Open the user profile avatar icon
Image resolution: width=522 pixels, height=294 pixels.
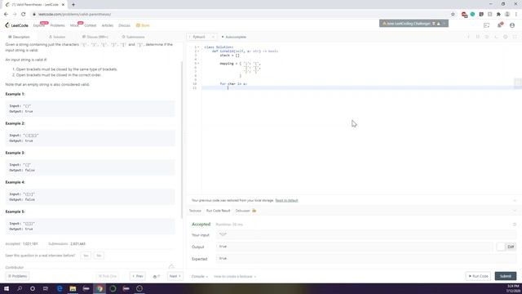[x=512, y=25]
